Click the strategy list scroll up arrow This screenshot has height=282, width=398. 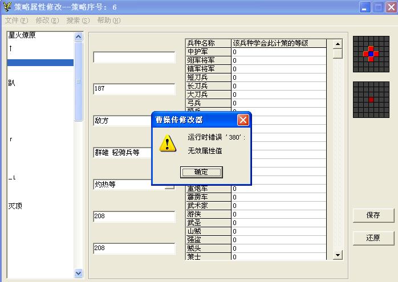[79, 37]
